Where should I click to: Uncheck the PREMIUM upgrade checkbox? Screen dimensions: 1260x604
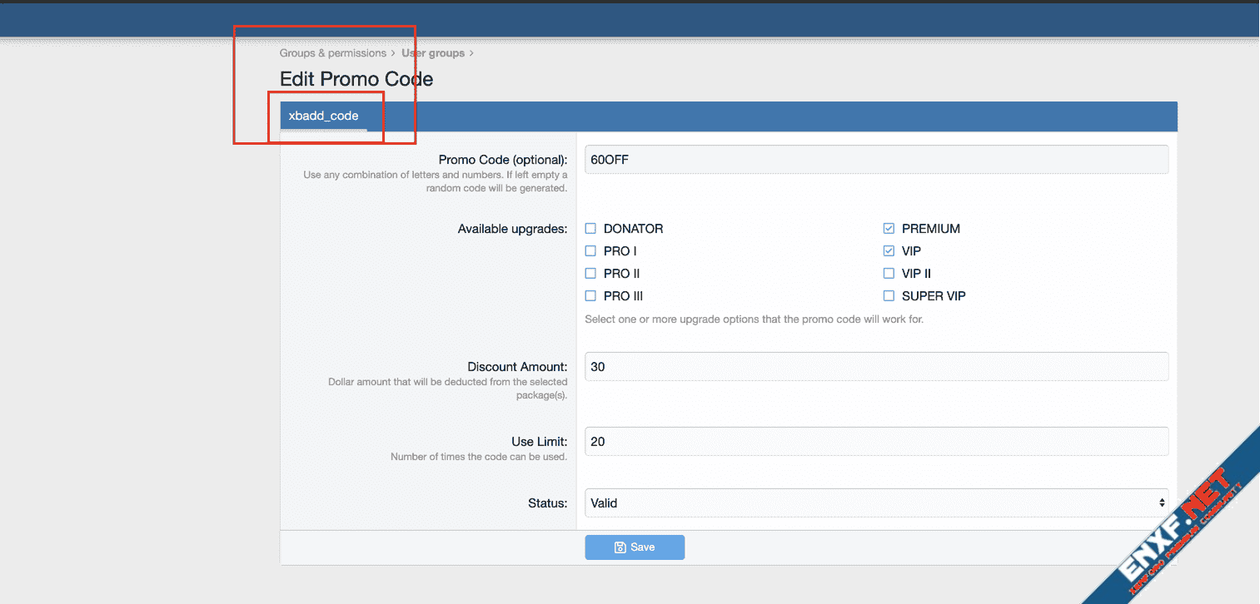click(x=889, y=229)
